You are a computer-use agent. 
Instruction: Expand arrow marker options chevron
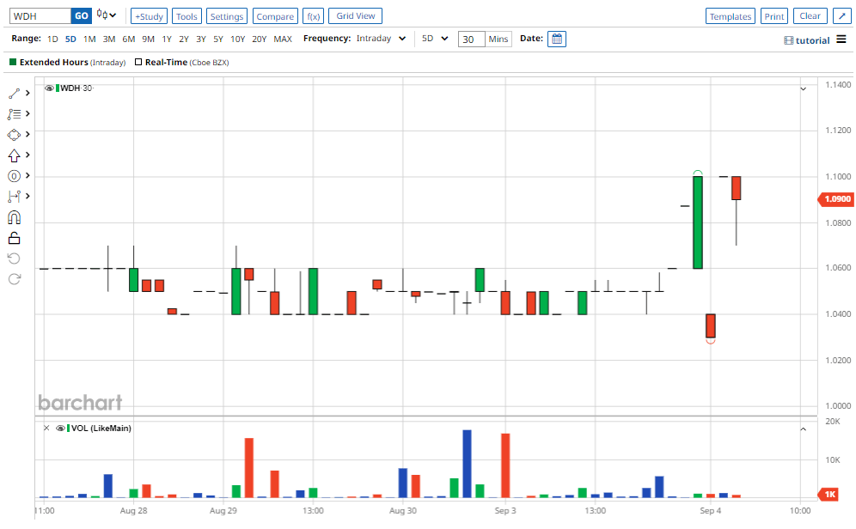[x=28, y=155]
